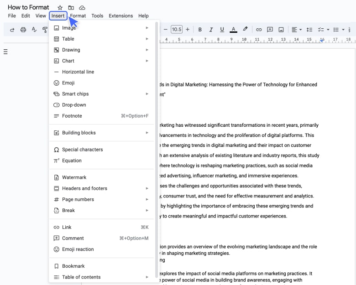Open the View menu
Viewport: 356px width, 285px height.
point(41,16)
